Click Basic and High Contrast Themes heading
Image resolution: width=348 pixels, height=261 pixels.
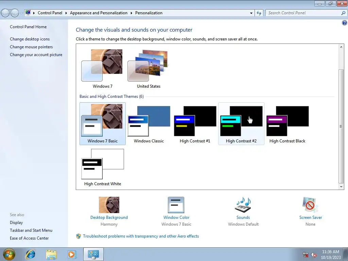point(111,97)
